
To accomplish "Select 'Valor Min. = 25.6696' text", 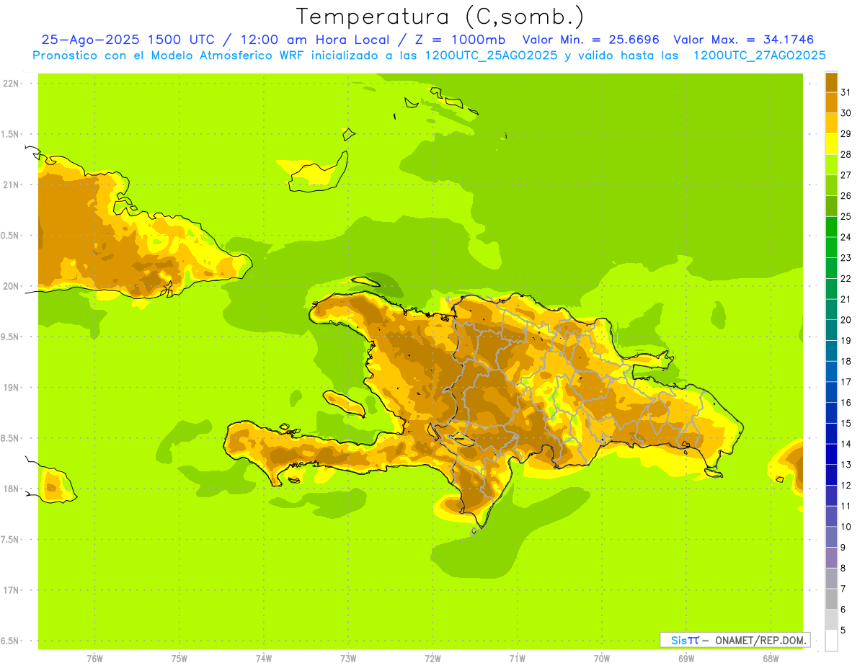I will 591,40.
